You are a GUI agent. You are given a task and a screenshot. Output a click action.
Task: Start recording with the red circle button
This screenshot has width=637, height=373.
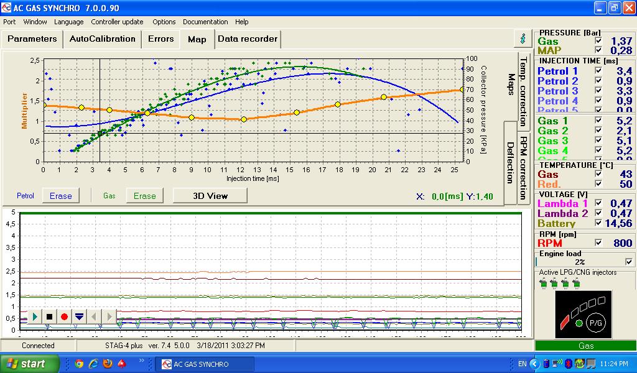(x=64, y=317)
